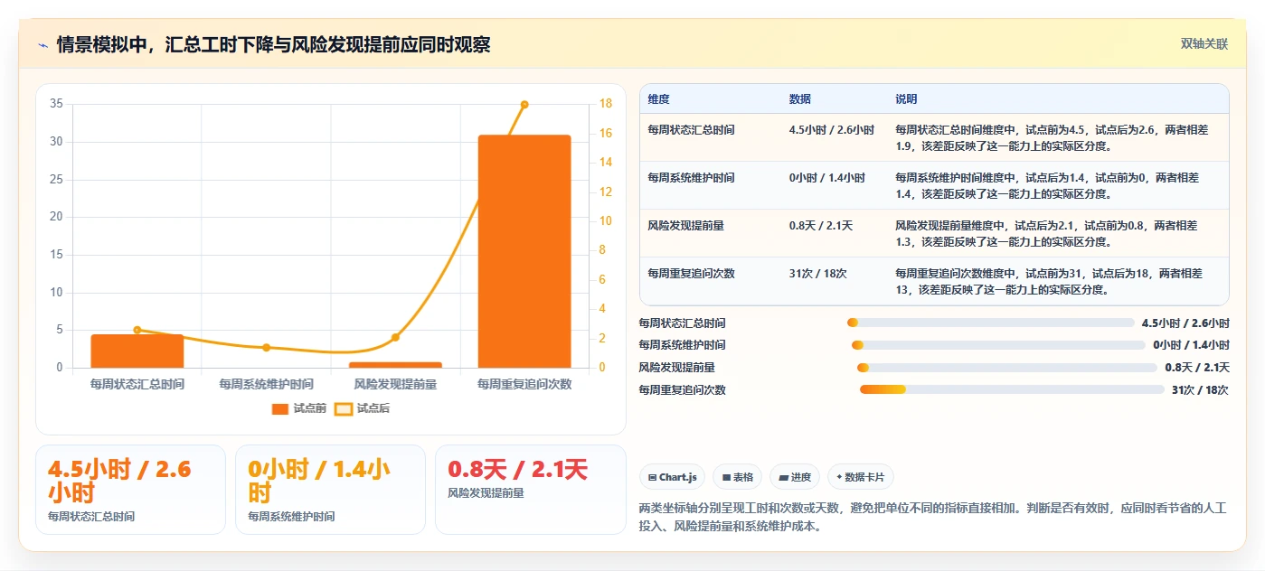Click the line point at value 18
This screenshot has width=1265, height=571.
524,105
